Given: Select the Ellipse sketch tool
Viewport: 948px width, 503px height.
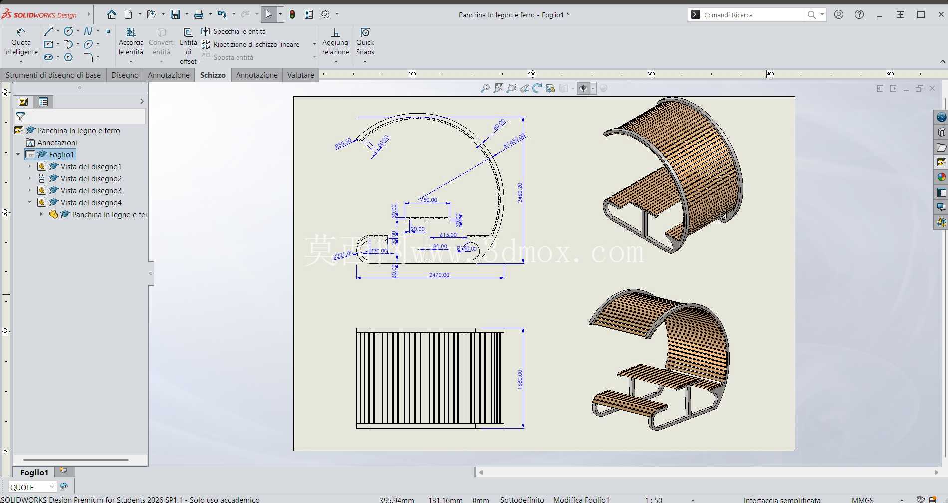Looking at the screenshot, I should click(x=88, y=44).
